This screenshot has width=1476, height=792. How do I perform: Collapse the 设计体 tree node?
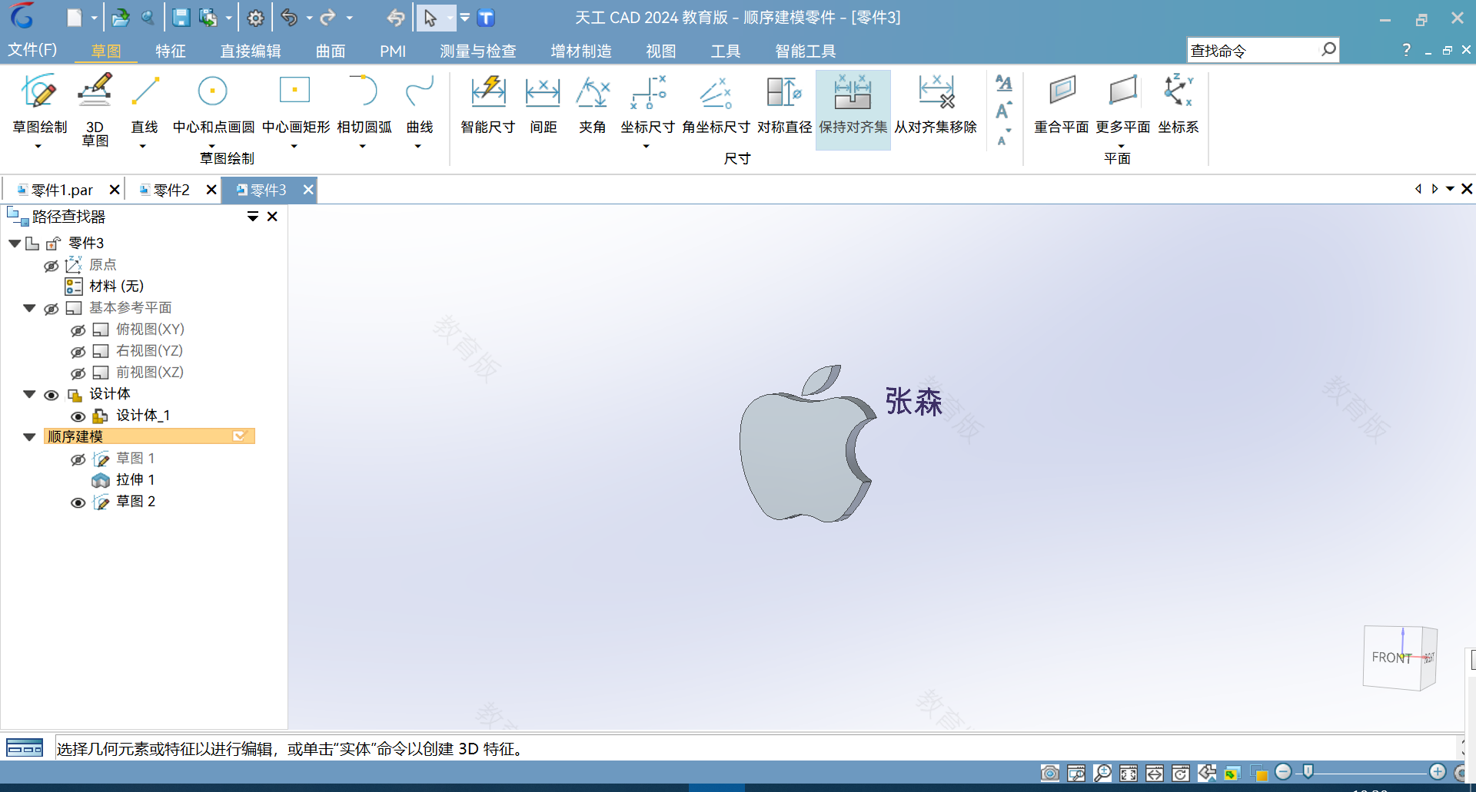pos(29,394)
